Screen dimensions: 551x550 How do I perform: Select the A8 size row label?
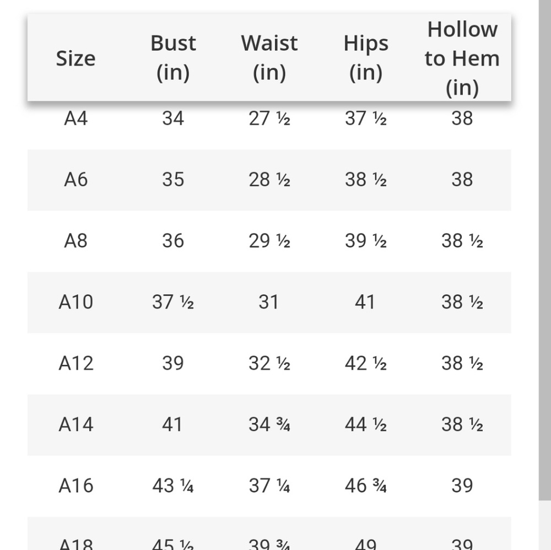click(x=76, y=241)
